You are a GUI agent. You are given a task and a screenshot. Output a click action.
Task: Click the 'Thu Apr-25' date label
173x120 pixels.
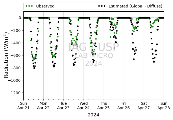104,106
